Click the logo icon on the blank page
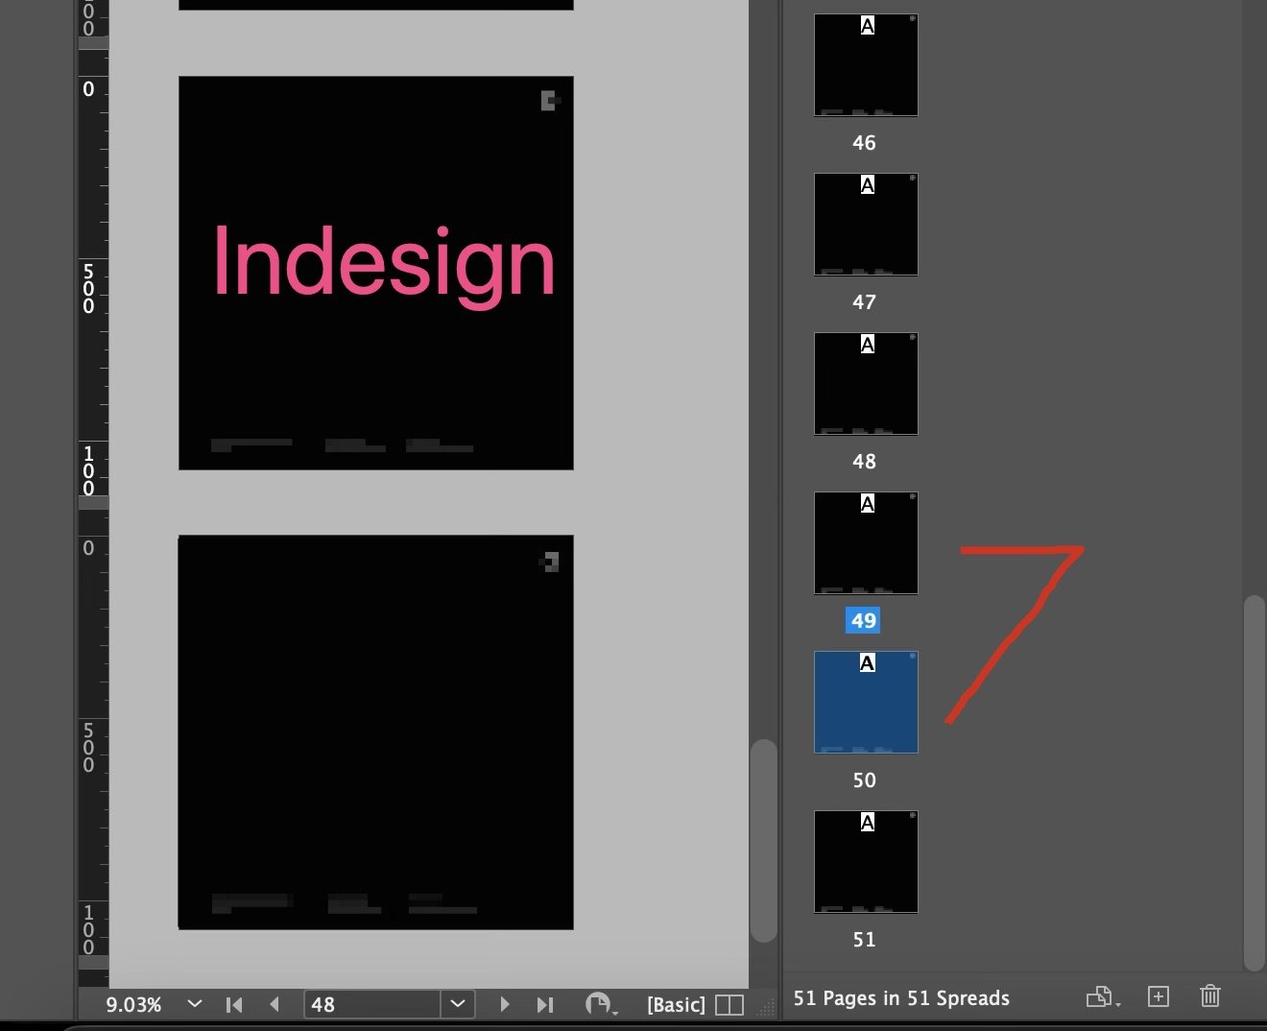Viewport: 1267px width, 1031px height. point(550,562)
